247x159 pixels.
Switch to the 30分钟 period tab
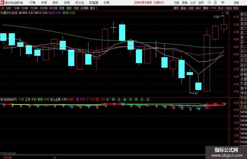[x=43, y=8]
